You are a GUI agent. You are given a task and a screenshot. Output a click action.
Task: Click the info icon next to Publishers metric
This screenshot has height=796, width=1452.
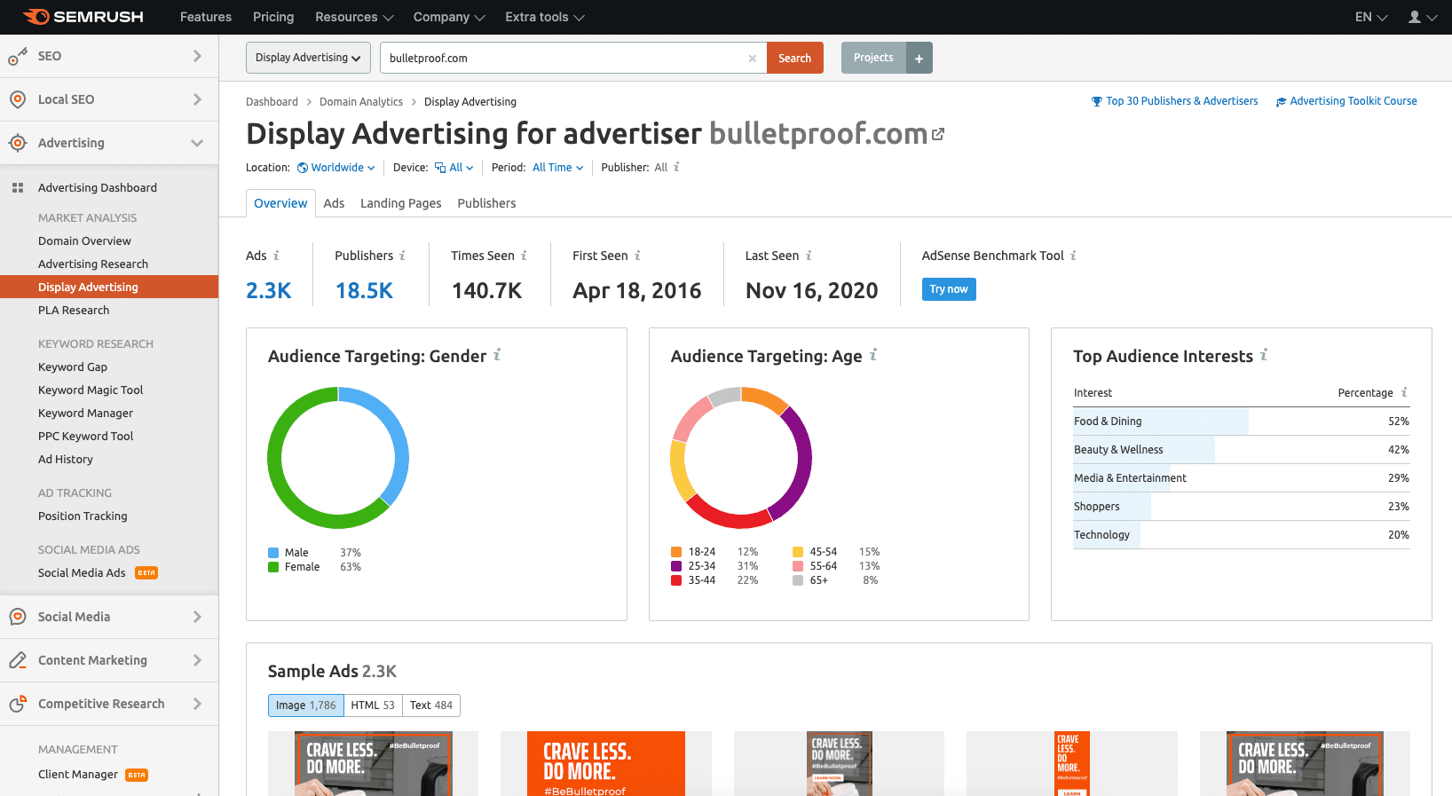pyautogui.click(x=402, y=256)
